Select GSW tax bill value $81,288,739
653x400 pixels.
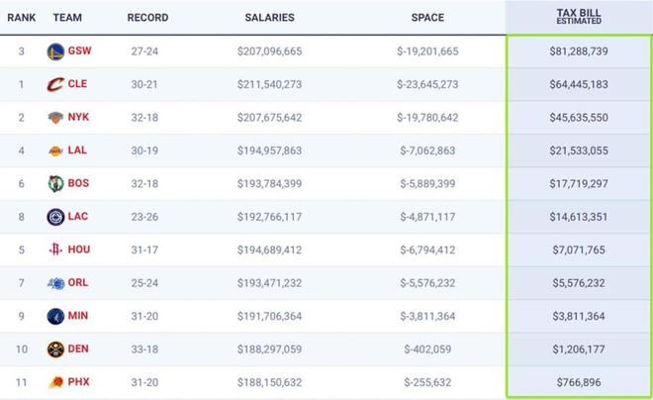coord(578,50)
